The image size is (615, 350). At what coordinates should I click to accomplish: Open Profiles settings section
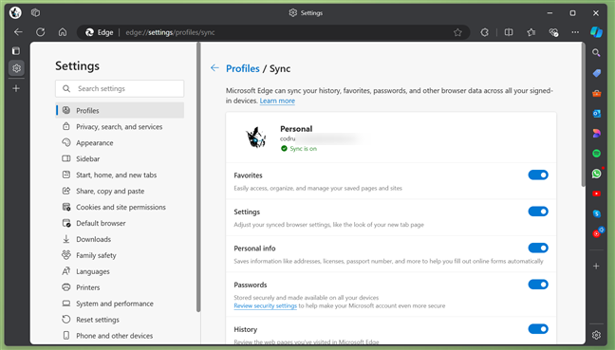tap(120, 111)
